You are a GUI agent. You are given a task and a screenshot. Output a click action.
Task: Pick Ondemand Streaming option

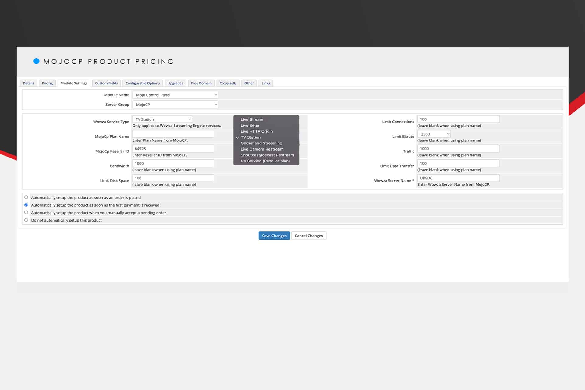click(261, 143)
